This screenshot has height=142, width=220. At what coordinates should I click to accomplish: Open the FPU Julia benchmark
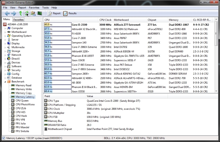coord(20,124)
